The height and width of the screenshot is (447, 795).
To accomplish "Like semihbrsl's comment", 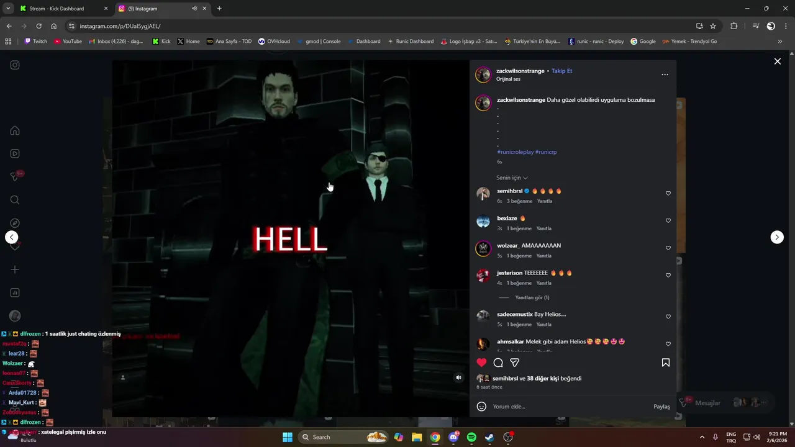I will [668, 193].
